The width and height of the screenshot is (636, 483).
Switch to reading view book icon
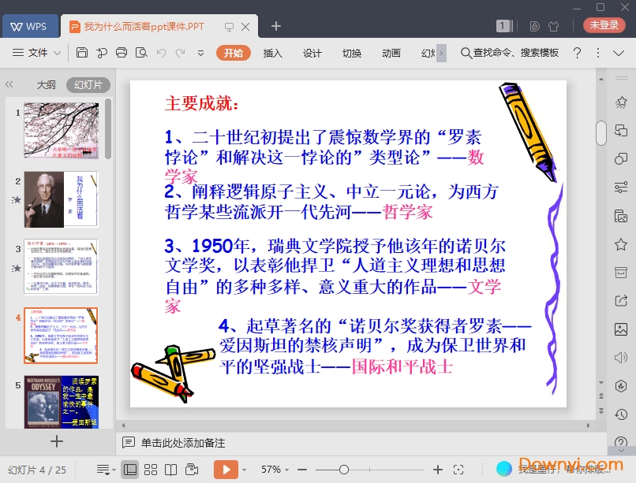(x=171, y=470)
